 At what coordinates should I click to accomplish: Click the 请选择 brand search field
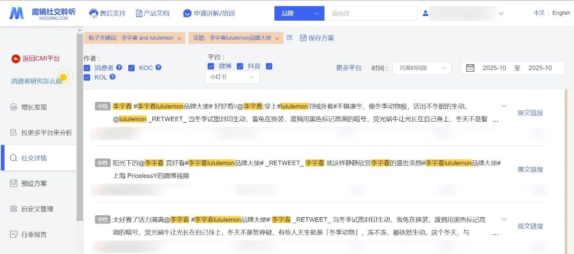[370, 13]
